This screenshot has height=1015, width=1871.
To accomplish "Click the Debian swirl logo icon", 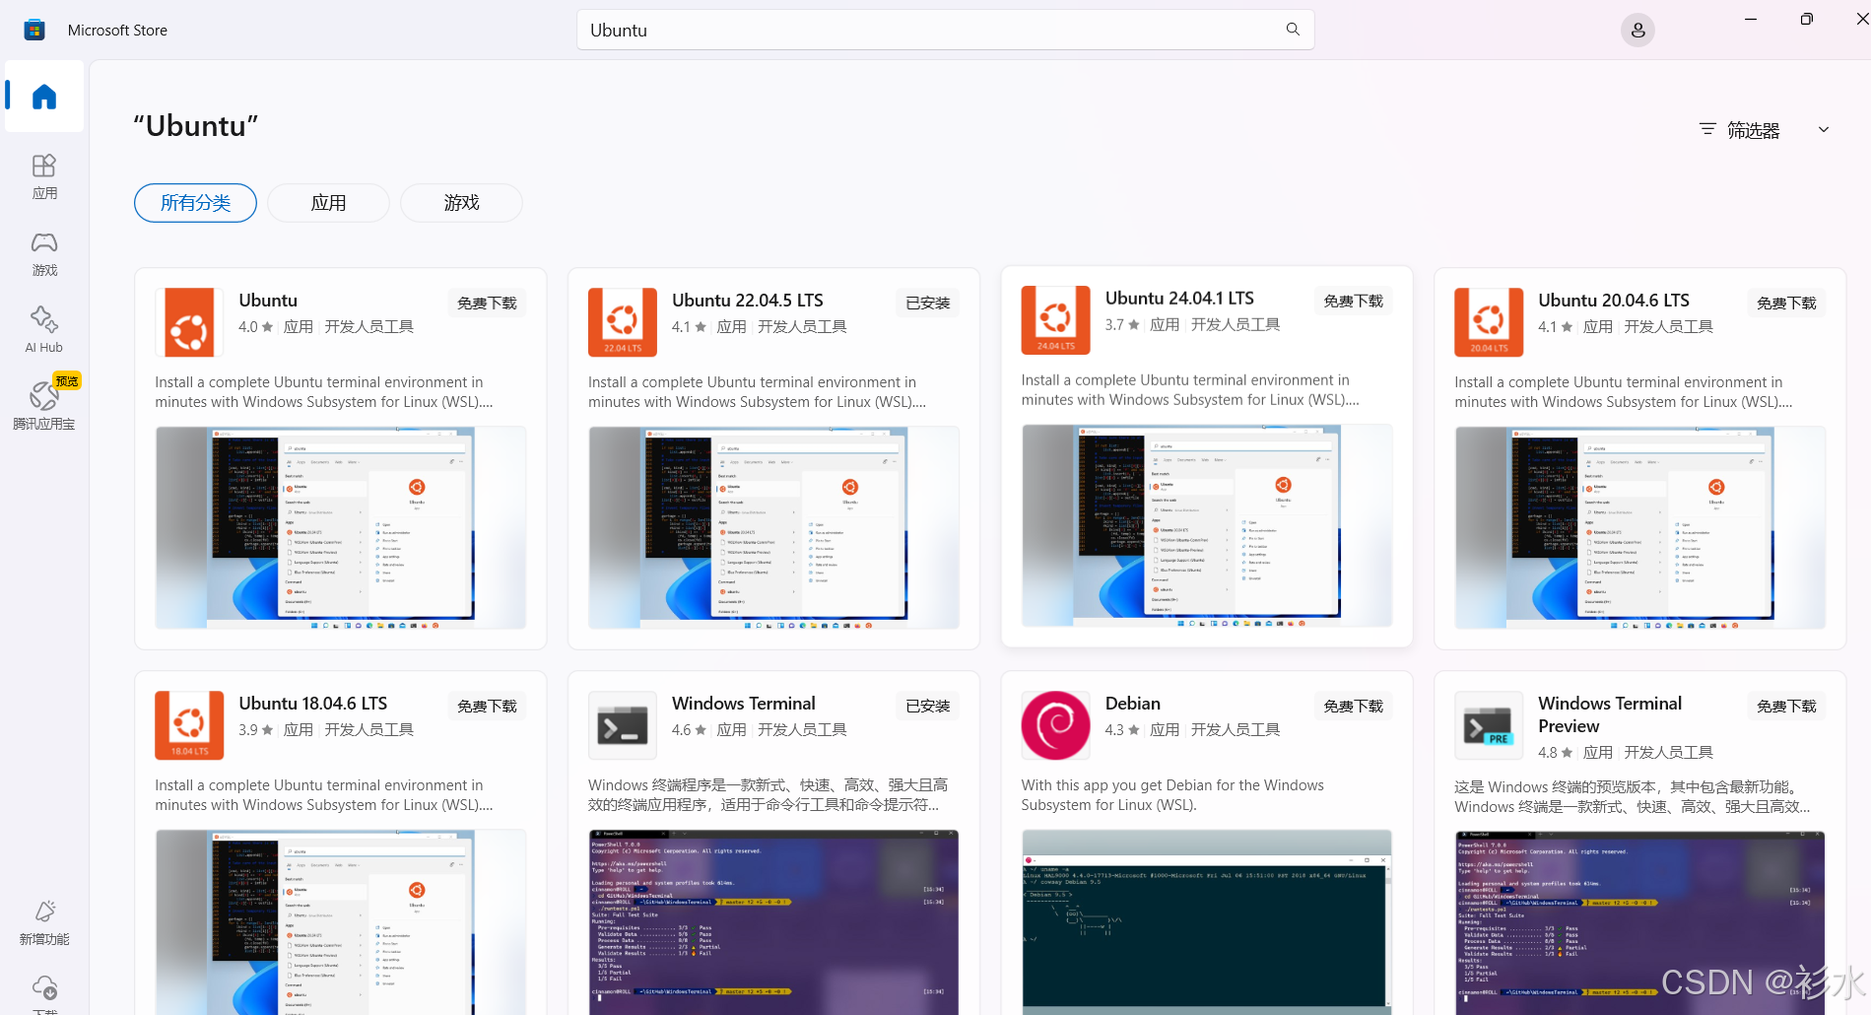I will pos(1056,725).
